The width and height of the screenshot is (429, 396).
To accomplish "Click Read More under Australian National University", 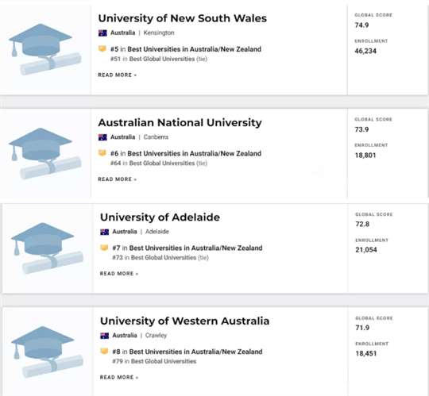I will [x=118, y=179].
